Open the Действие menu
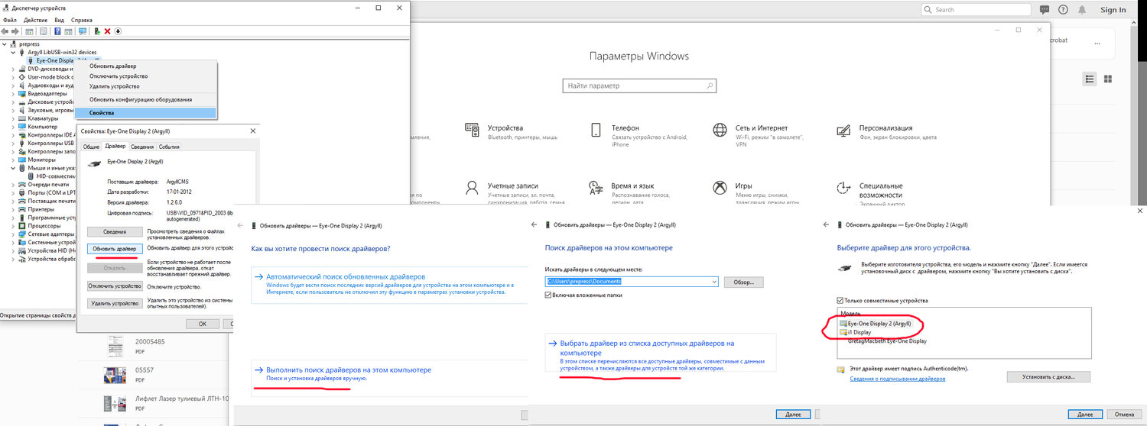Image resolution: width=1147 pixels, height=426 pixels. click(x=35, y=20)
